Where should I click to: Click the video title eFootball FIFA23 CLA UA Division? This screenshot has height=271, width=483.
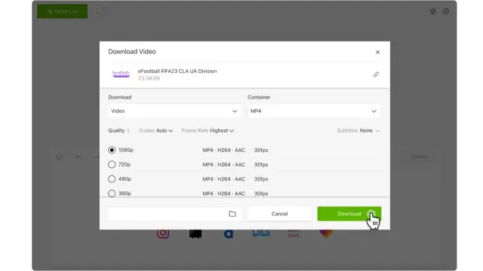(x=177, y=71)
